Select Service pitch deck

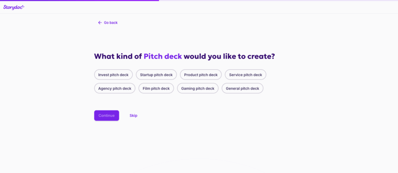click(246, 75)
